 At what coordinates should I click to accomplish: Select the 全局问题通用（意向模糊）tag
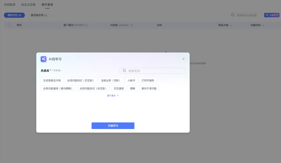58,88
